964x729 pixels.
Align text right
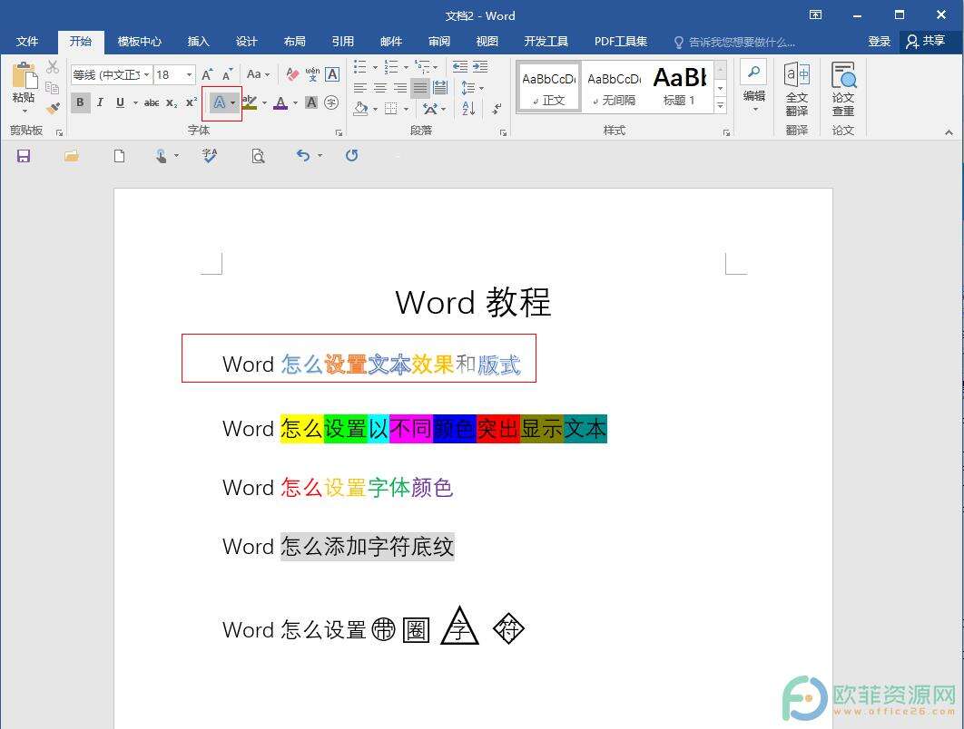tap(400, 88)
